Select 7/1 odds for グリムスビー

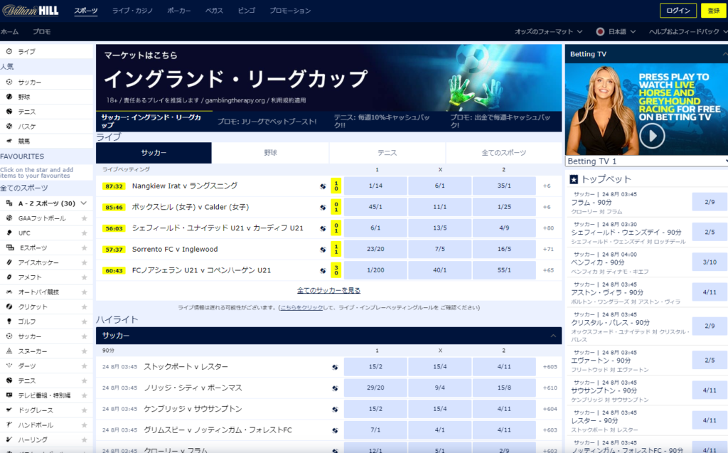(375, 430)
